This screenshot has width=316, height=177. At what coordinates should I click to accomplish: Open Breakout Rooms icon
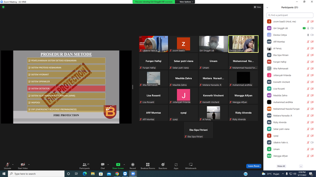148,165
